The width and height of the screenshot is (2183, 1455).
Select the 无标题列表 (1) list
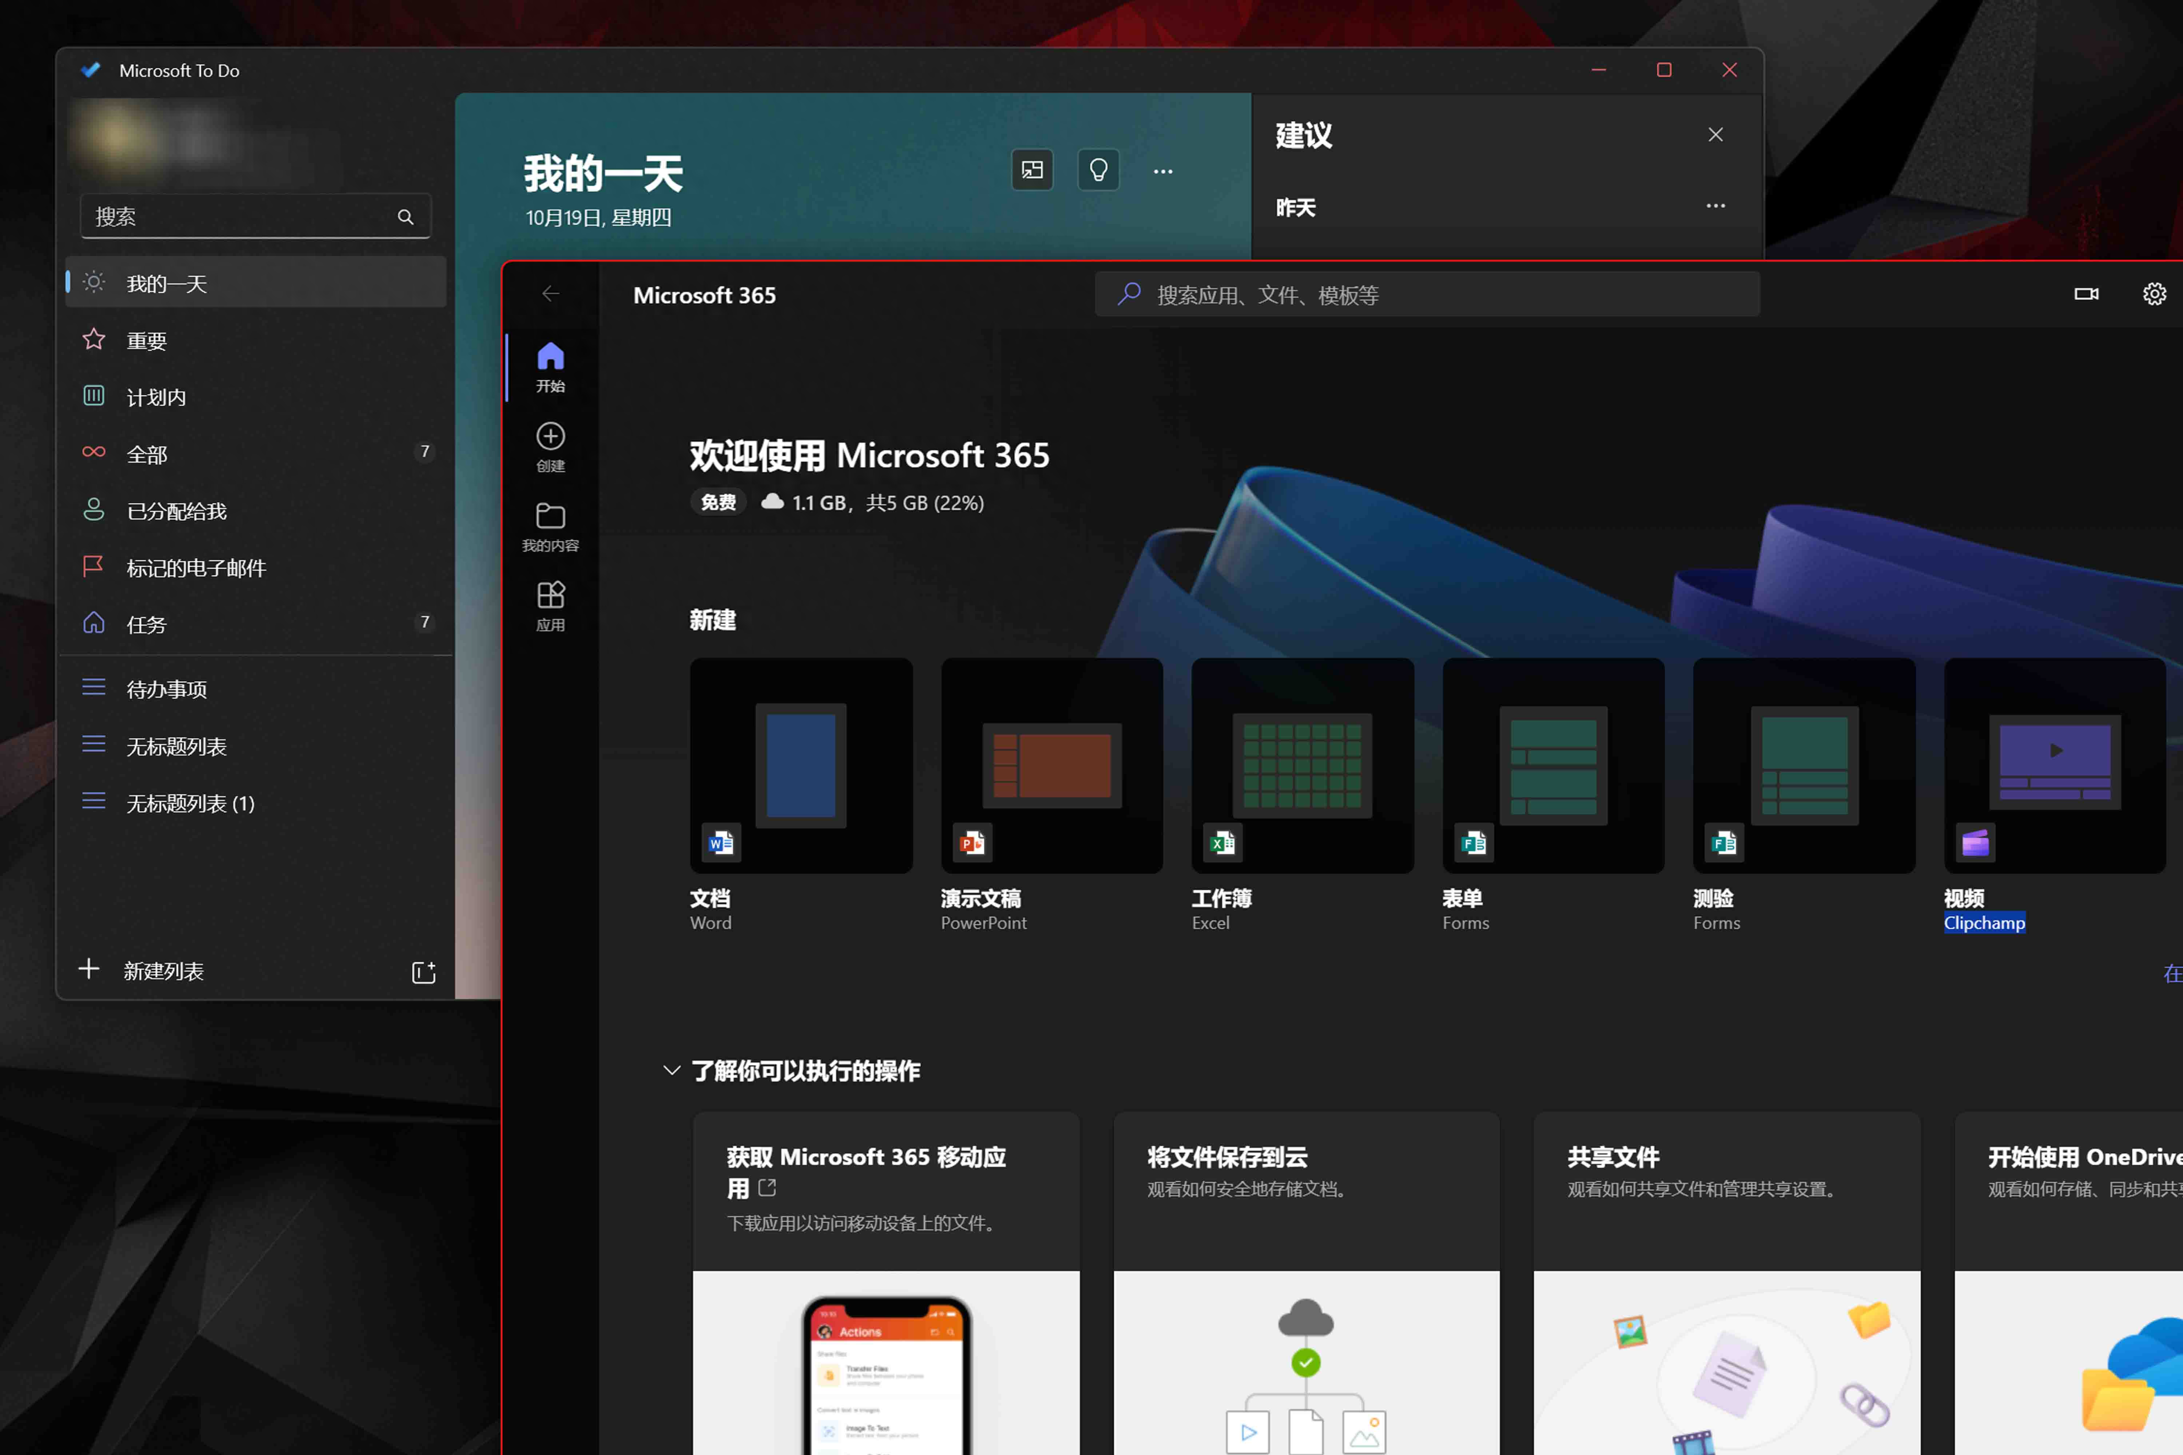pyautogui.click(x=255, y=803)
